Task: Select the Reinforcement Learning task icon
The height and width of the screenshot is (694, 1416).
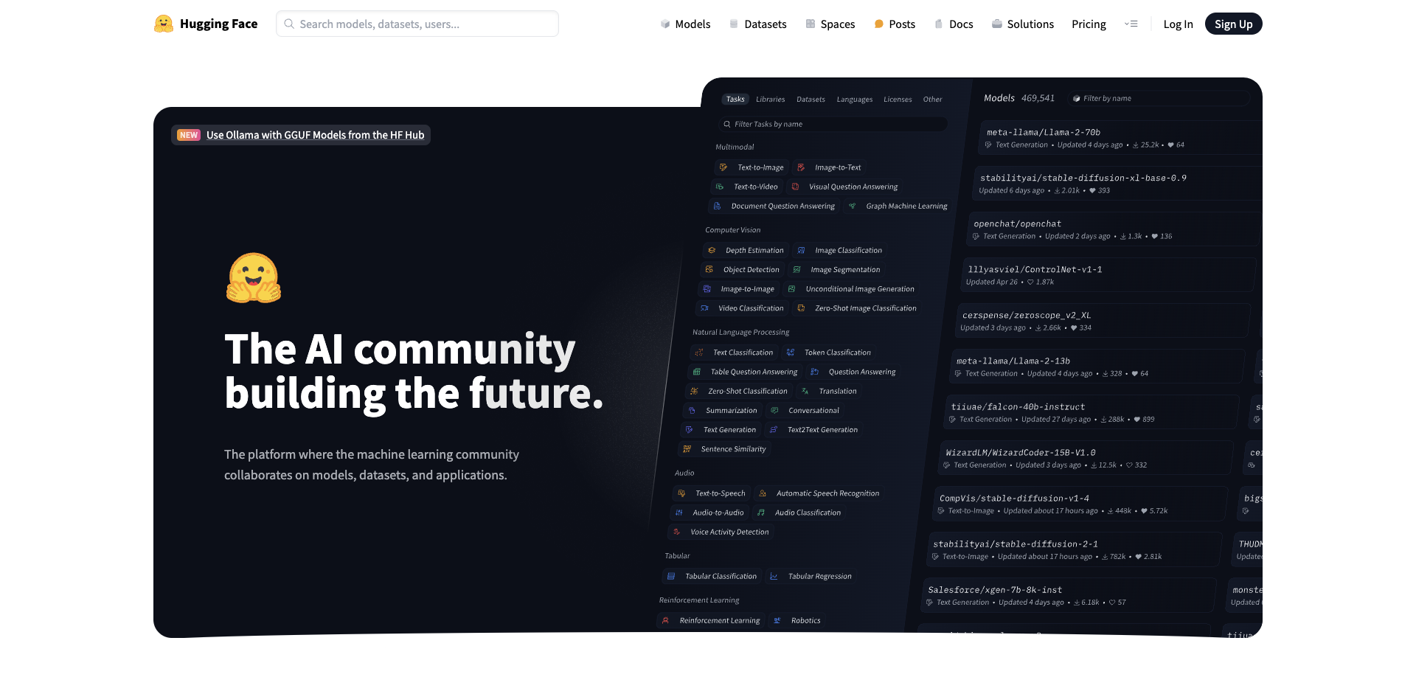Action: (x=666, y=620)
